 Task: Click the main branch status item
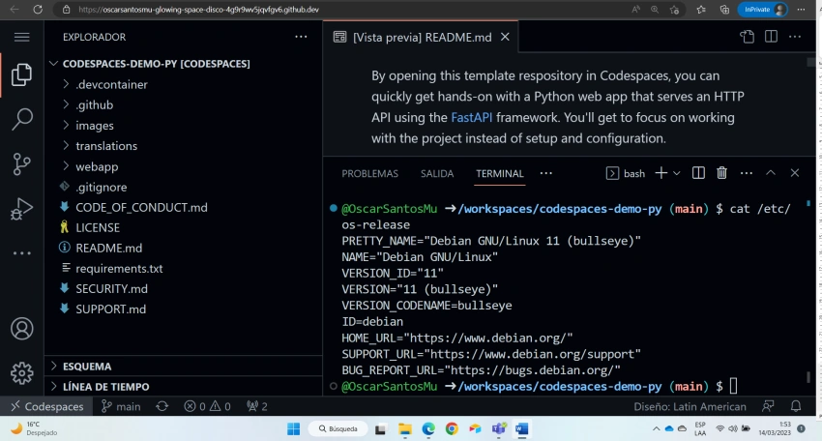[x=121, y=406]
